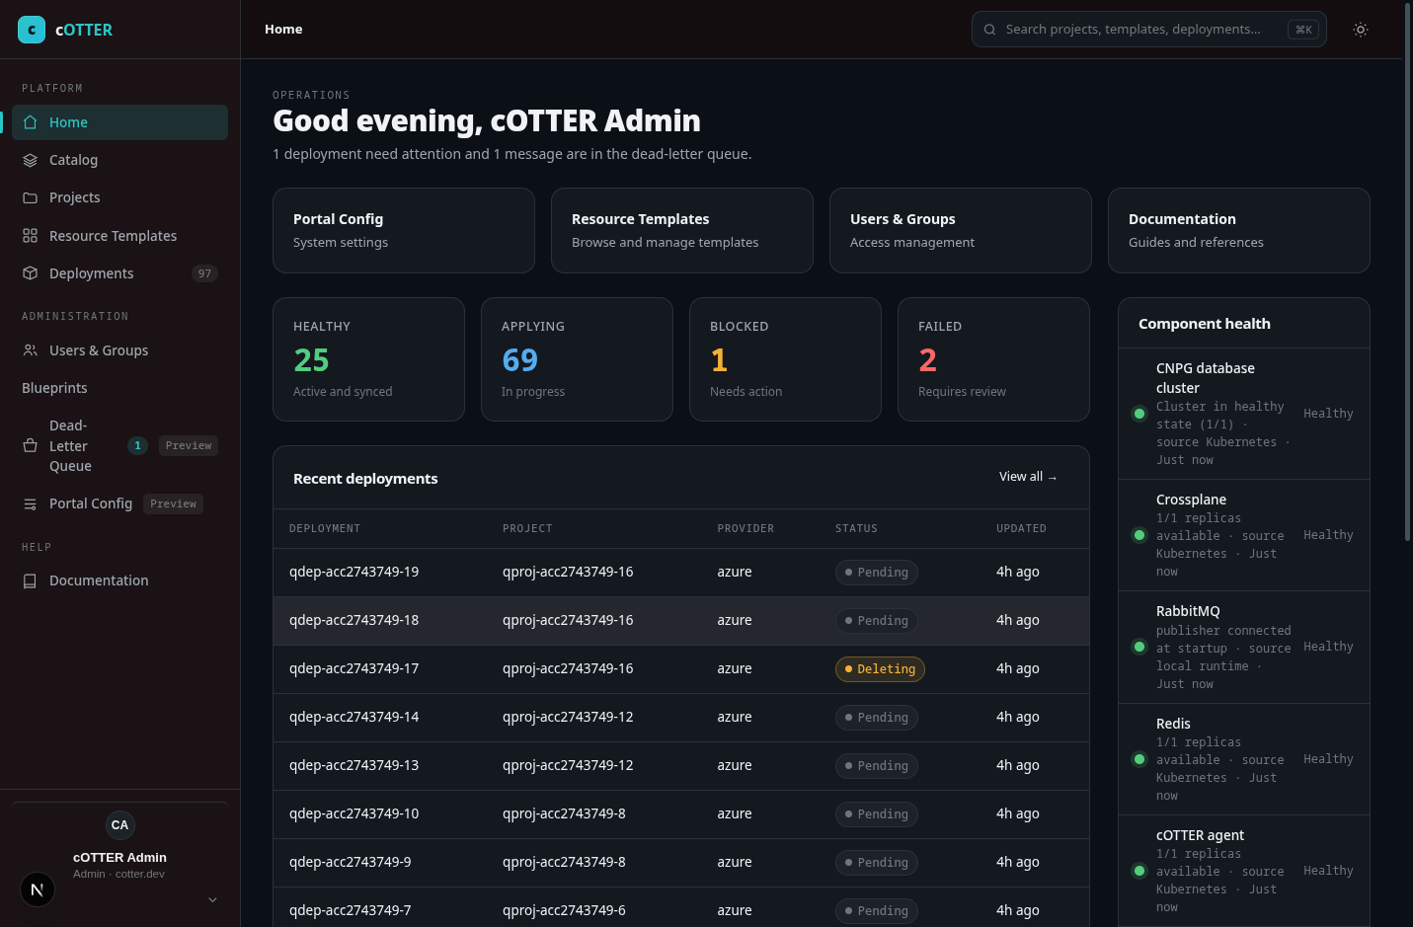The height and width of the screenshot is (927, 1413).
Task: Click the RabbitMQ component name
Action: [x=1188, y=611]
